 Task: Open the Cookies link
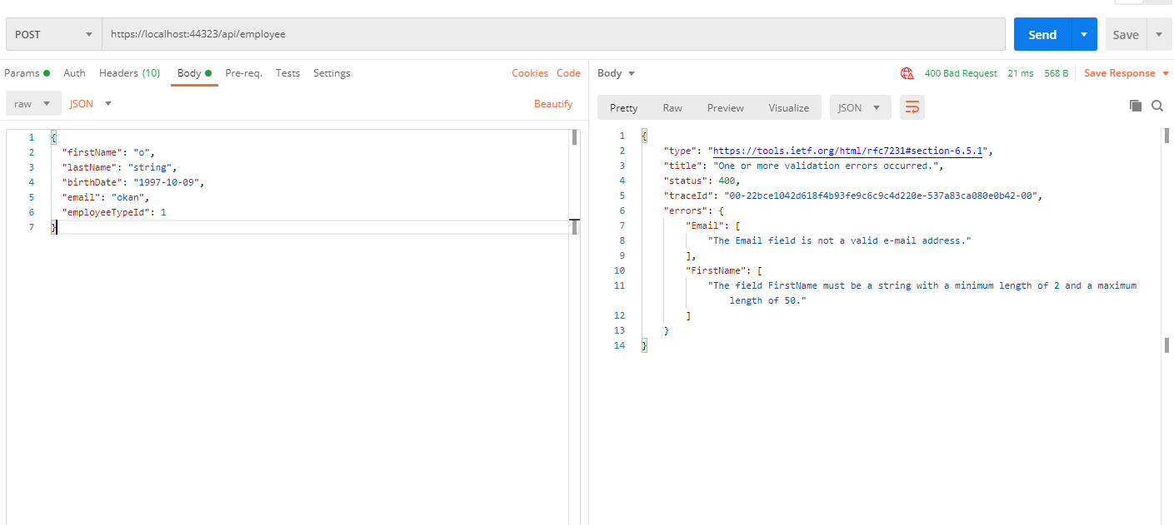tap(530, 73)
